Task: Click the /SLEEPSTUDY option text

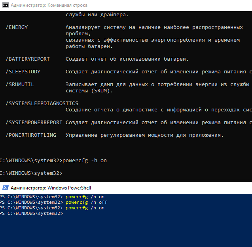Action: [23, 72]
